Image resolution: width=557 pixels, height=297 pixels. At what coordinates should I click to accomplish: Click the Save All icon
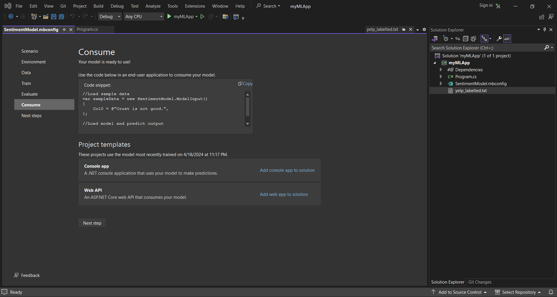[x=61, y=16]
